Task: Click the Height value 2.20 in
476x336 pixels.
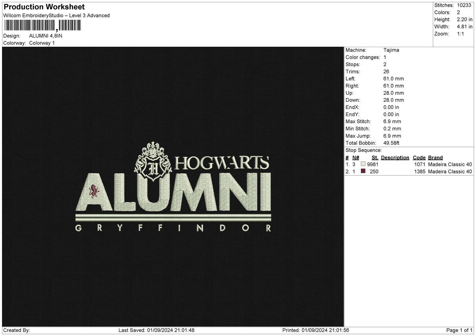Action: (x=464, y=19)
